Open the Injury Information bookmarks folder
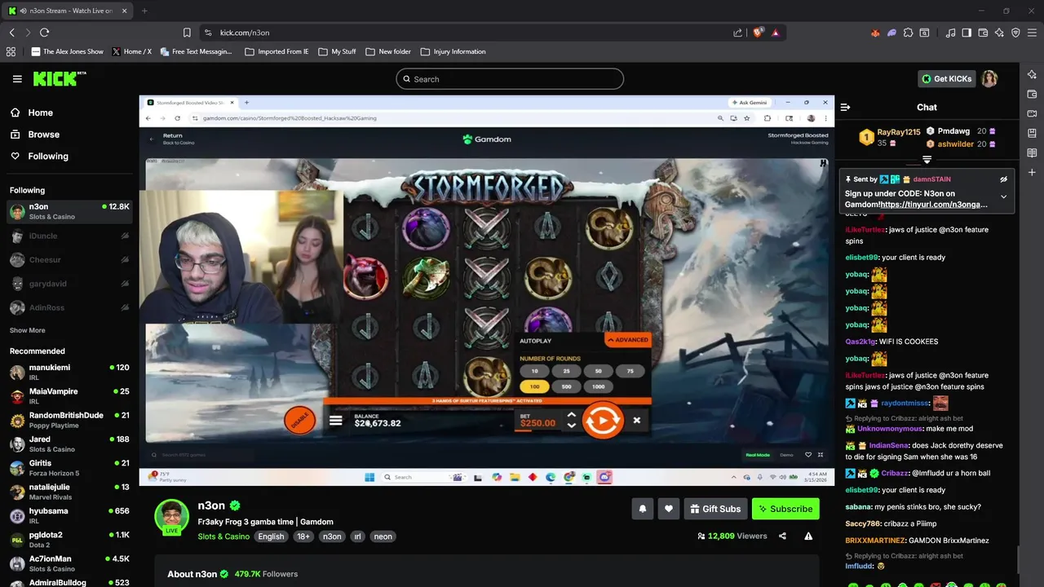The width and height of the screenshot is (1044, 587). (x=453, y=51)
